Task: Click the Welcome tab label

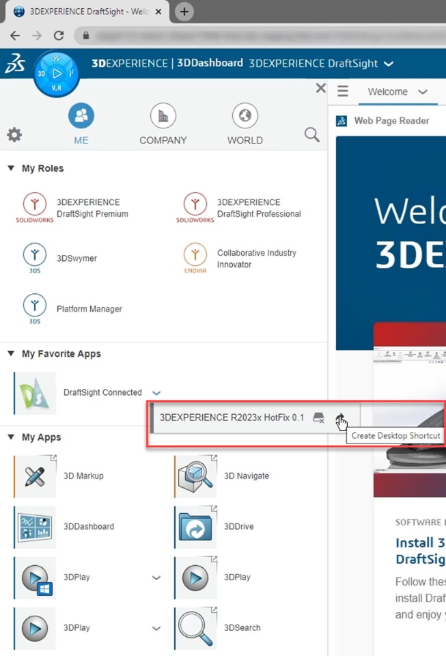Action: 387,92
